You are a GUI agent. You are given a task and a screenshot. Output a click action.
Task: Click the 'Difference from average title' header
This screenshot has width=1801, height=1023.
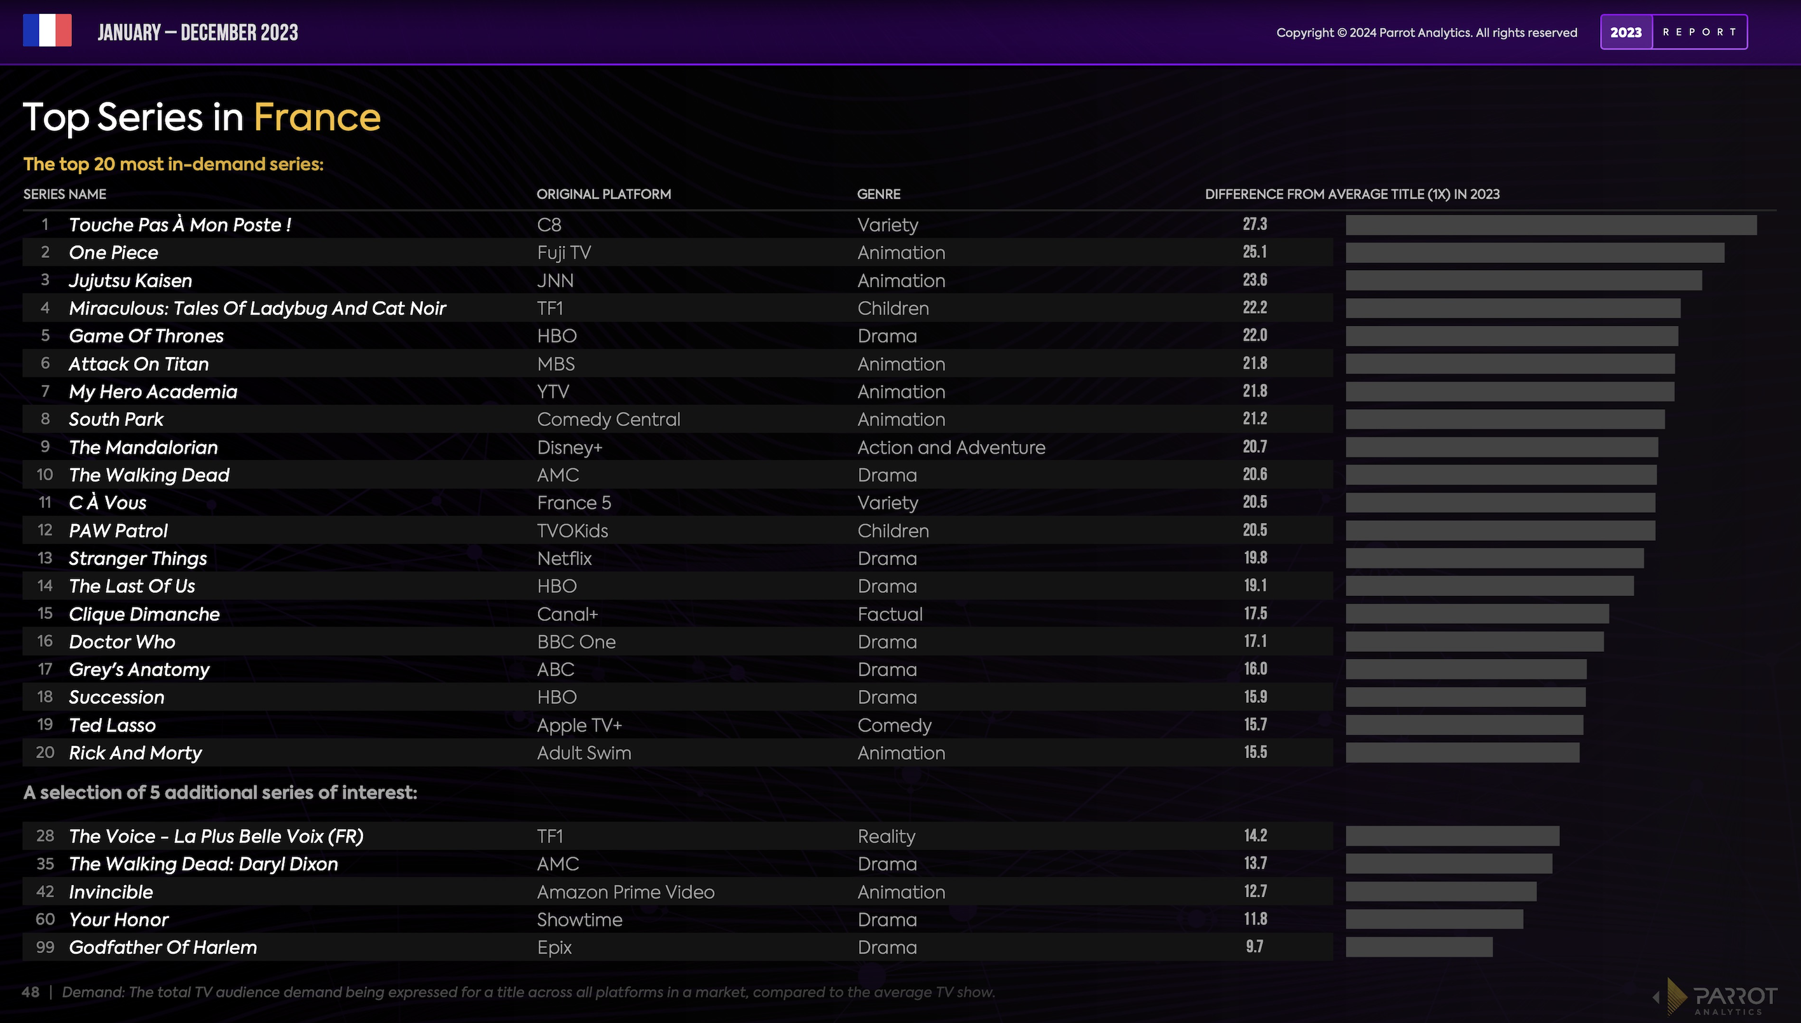click(1352, 194)
